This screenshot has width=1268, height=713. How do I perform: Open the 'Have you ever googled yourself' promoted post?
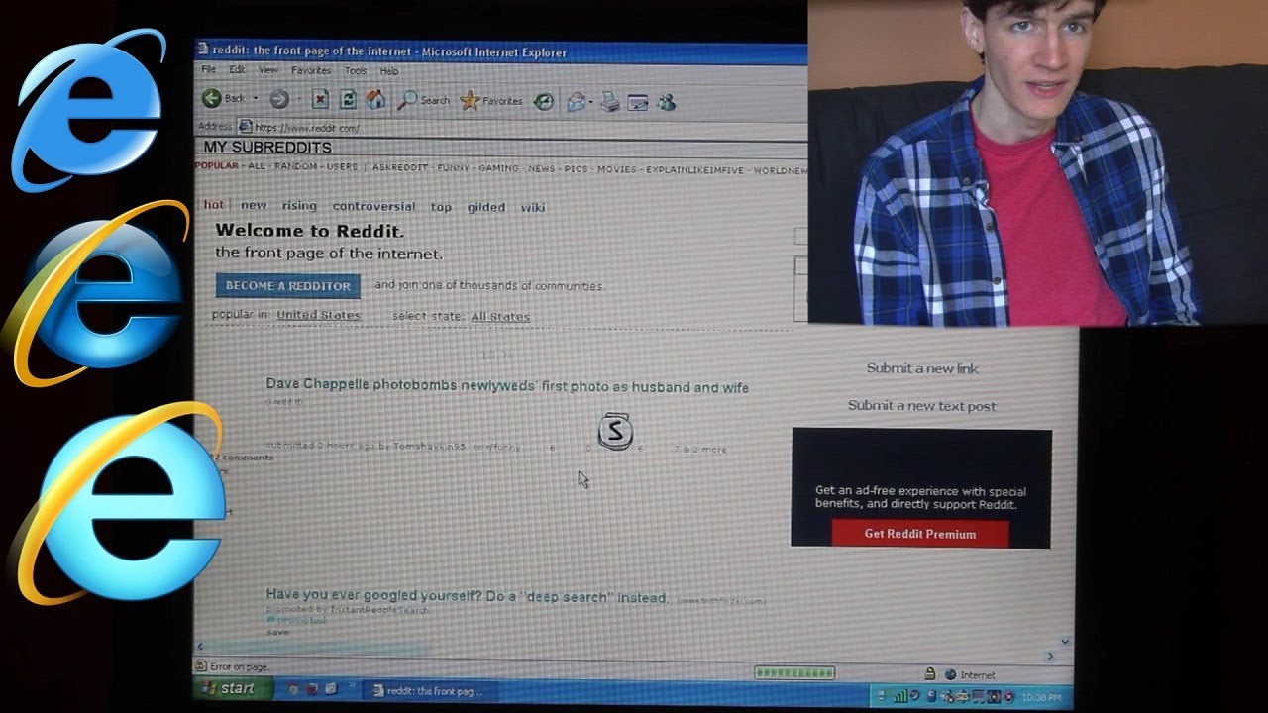pos(467,596)
